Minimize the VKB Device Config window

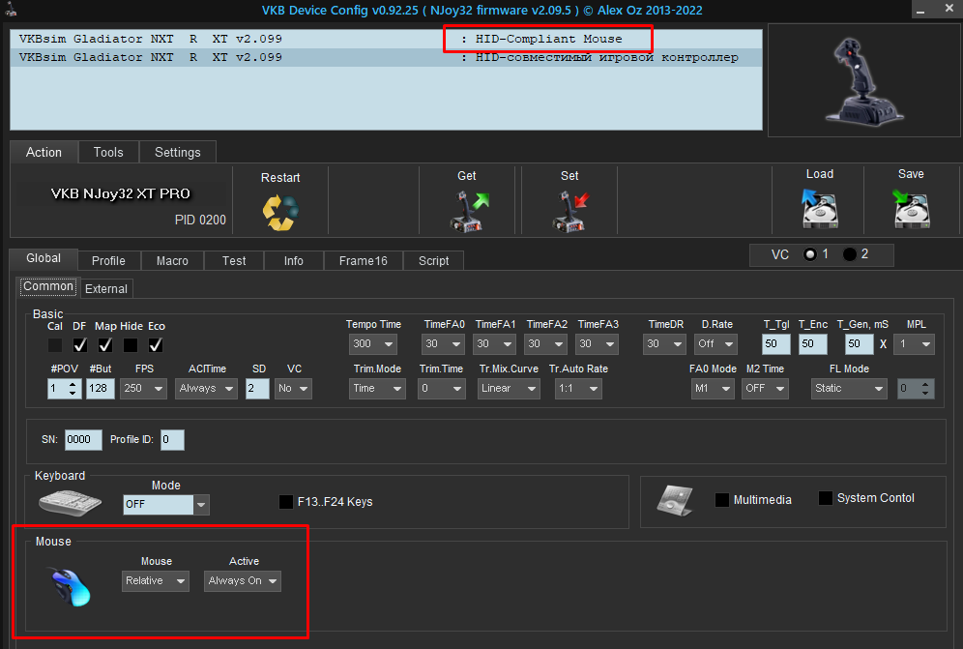click(x=920, y=10)
